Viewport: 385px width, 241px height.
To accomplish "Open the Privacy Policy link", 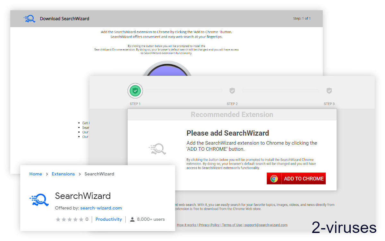I will (209, 225).
